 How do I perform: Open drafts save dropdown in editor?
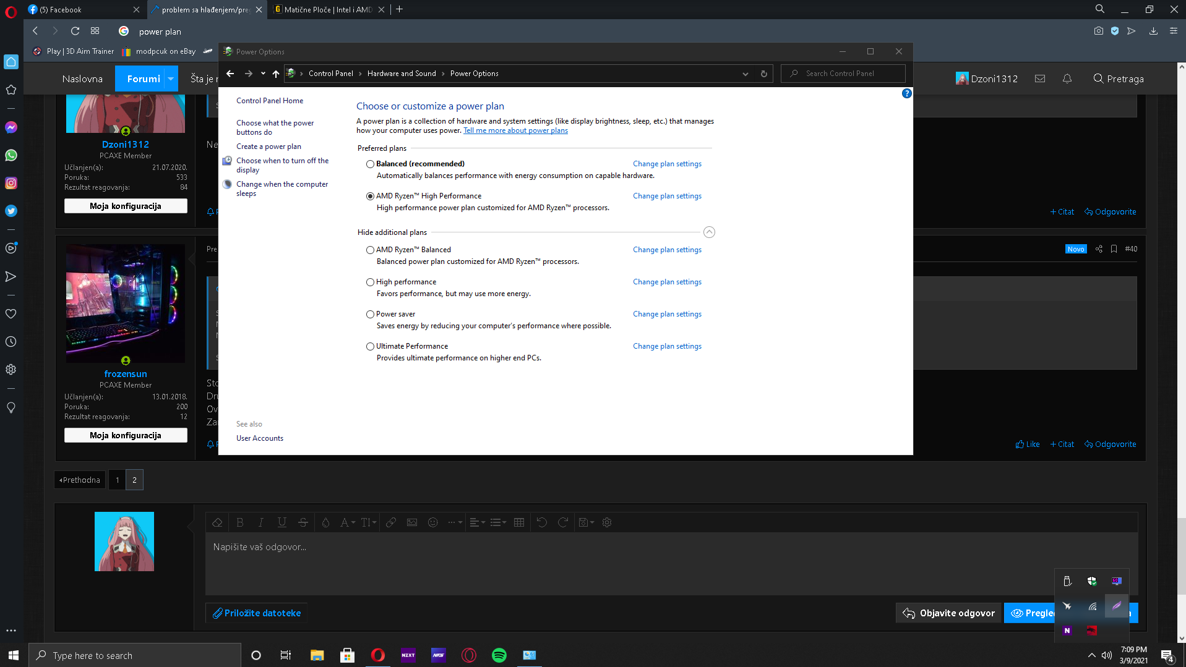(x=587, y=522)
